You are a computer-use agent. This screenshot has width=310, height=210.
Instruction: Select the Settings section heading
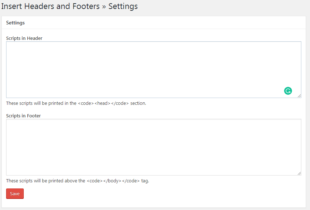point(15,23)
